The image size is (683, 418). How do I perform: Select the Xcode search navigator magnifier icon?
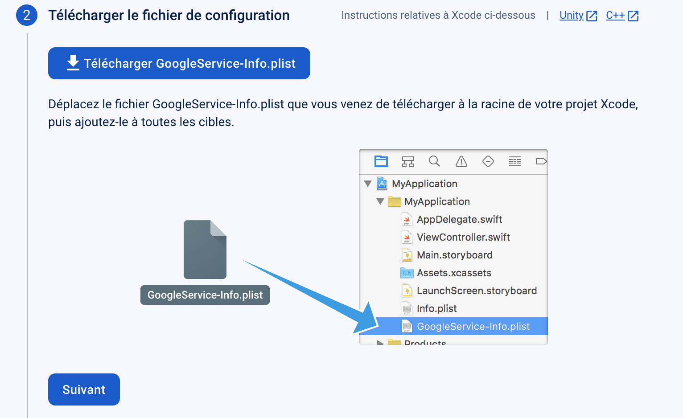[x=434, y=161]
